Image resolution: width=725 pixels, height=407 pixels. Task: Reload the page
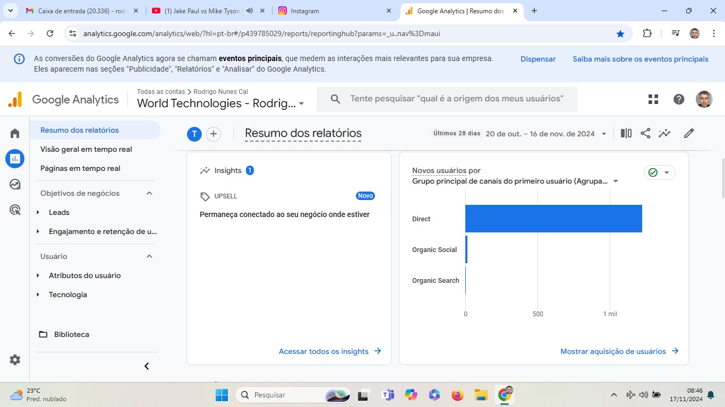pos(50,33)
